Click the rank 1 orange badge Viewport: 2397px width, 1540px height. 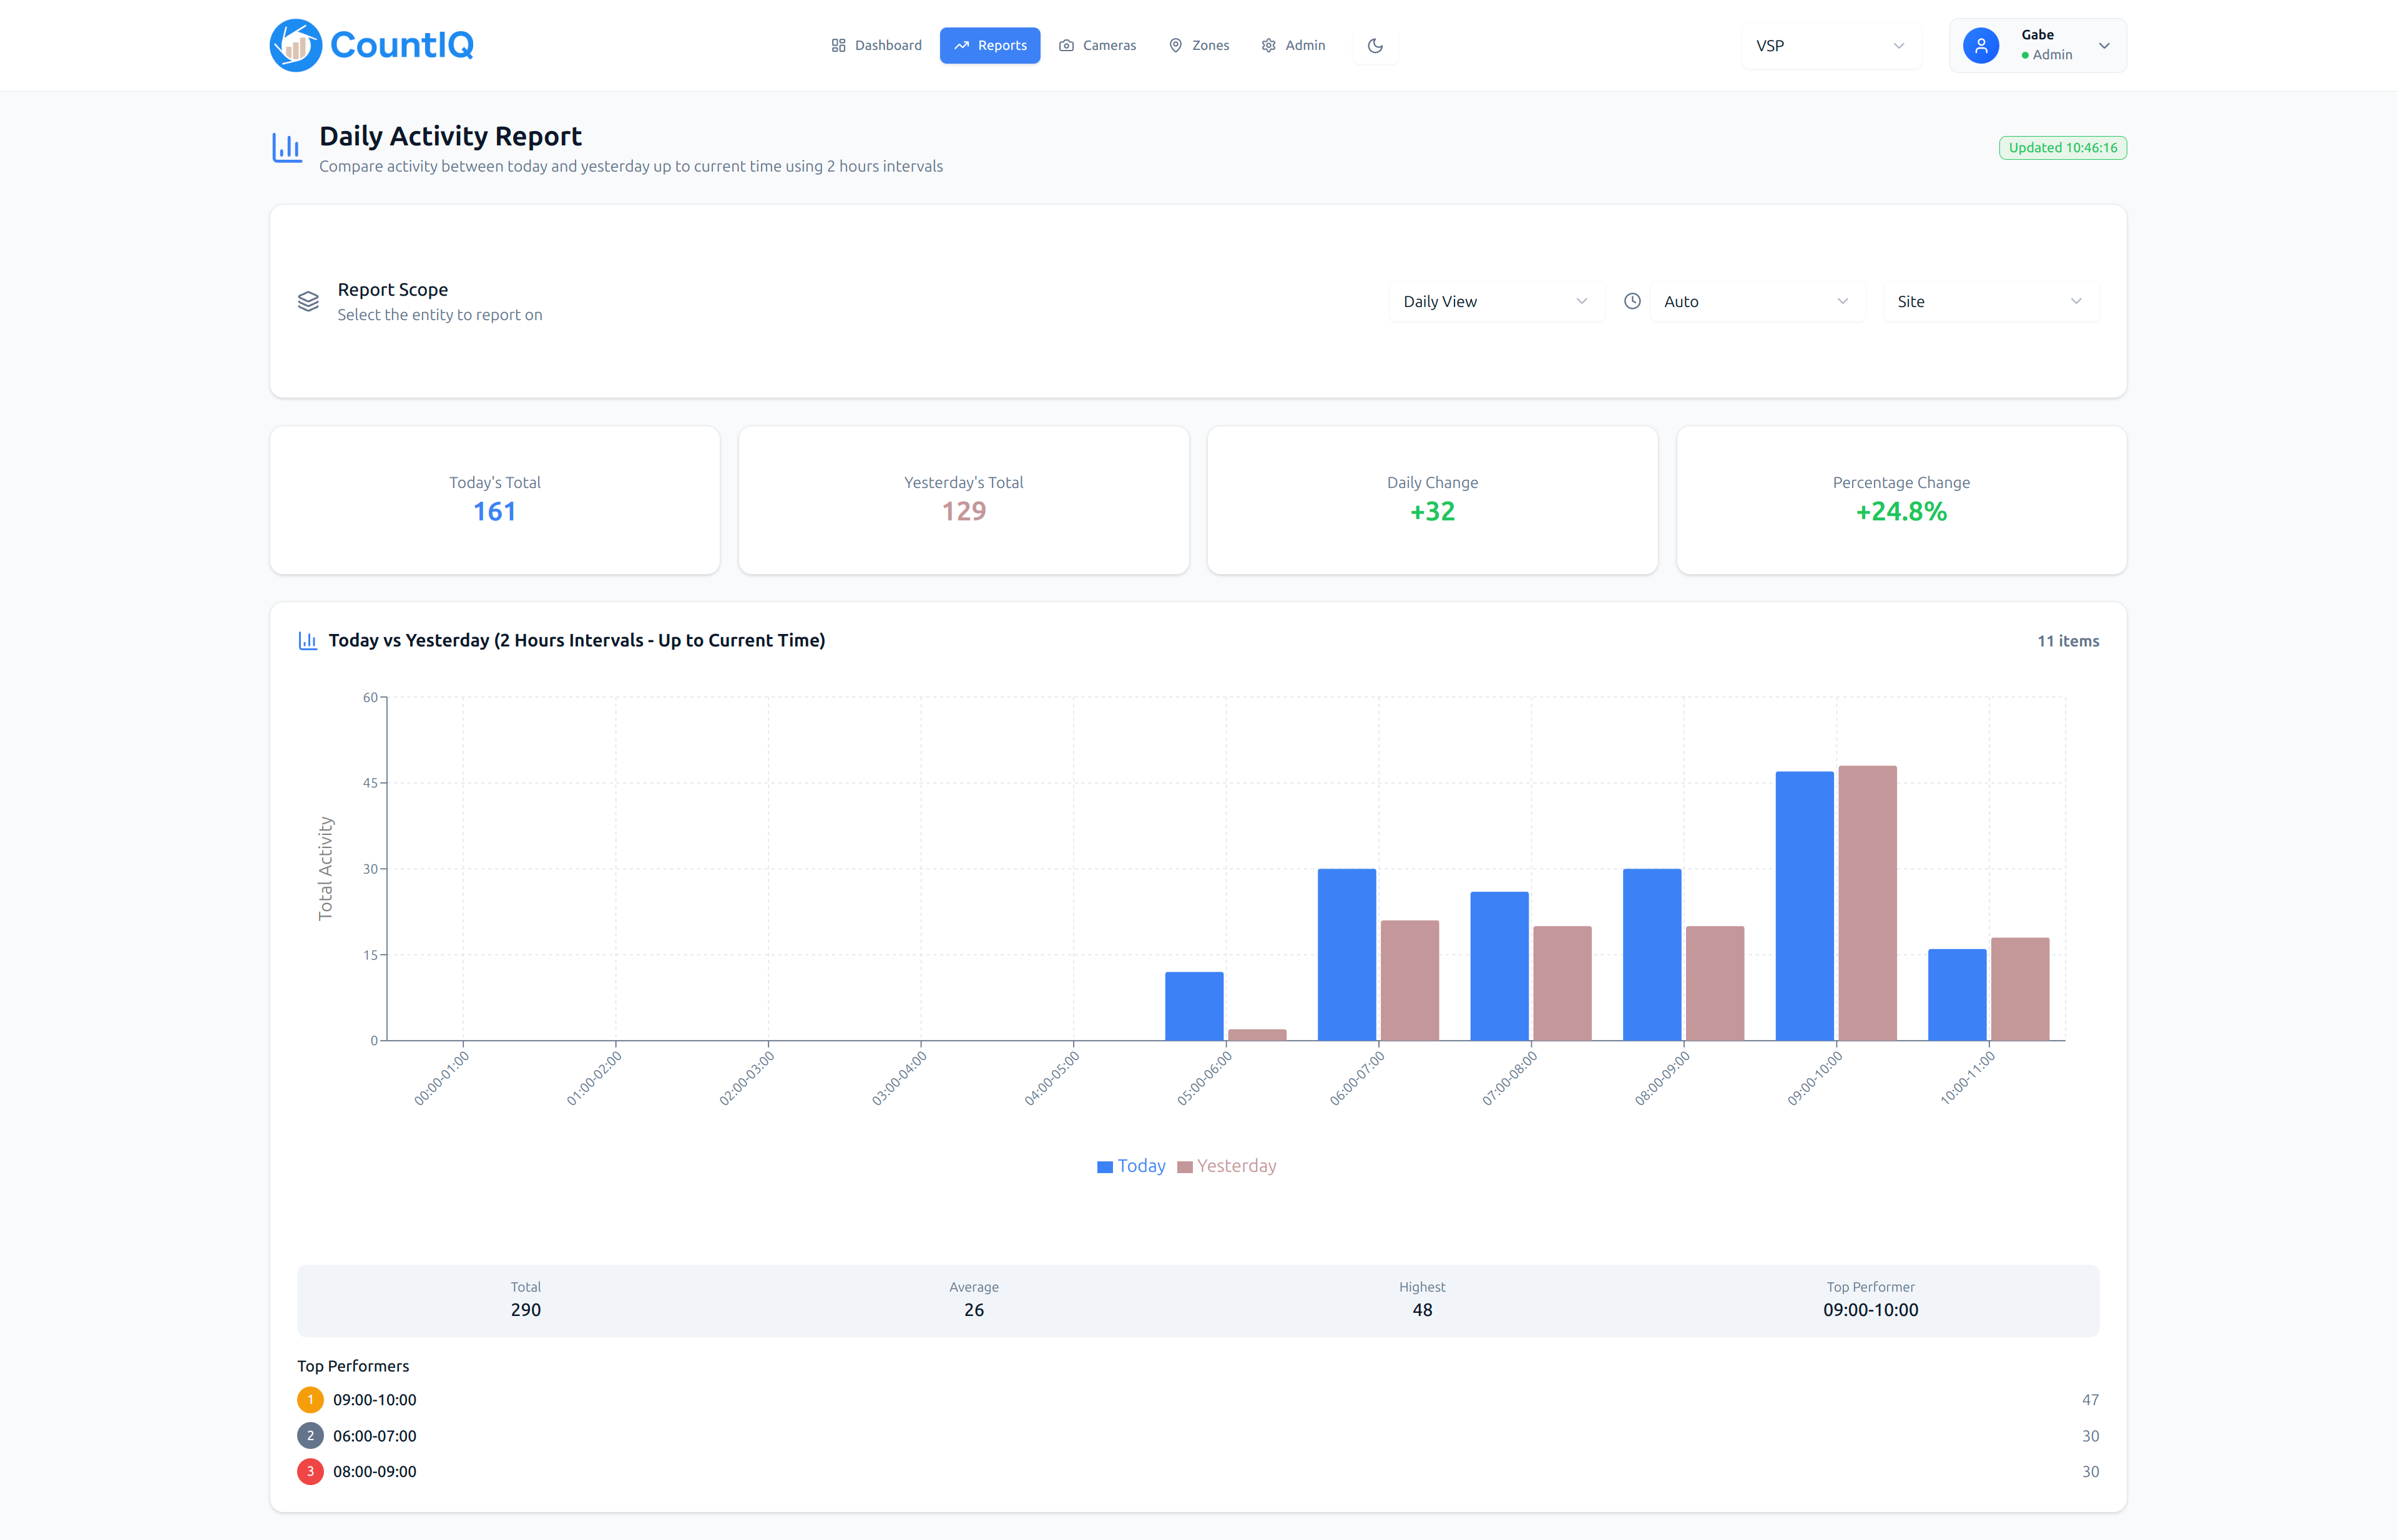point(310,1400)
